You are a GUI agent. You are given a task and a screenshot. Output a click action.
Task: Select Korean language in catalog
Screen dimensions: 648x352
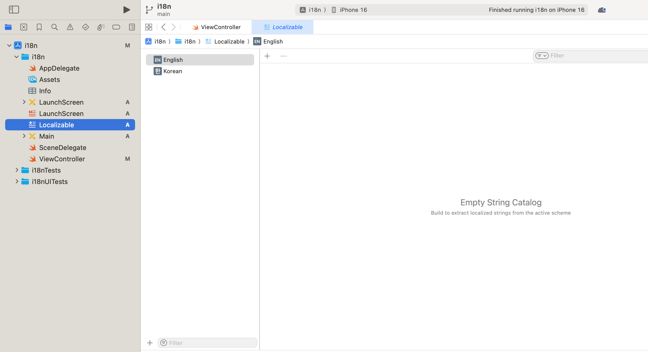200,71
